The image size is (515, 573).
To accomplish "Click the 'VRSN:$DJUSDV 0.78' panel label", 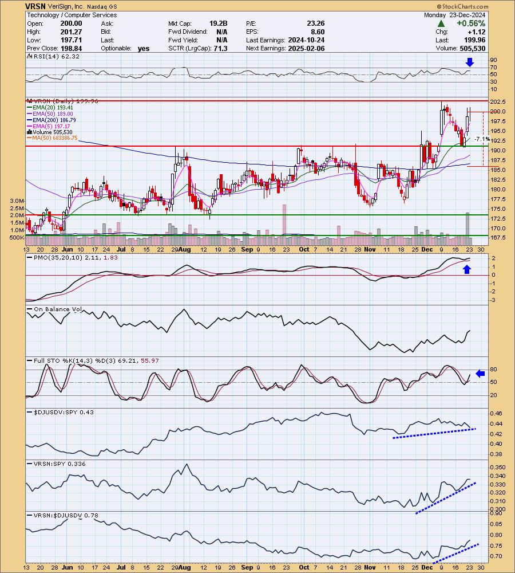I will click(x=66, y=516).
